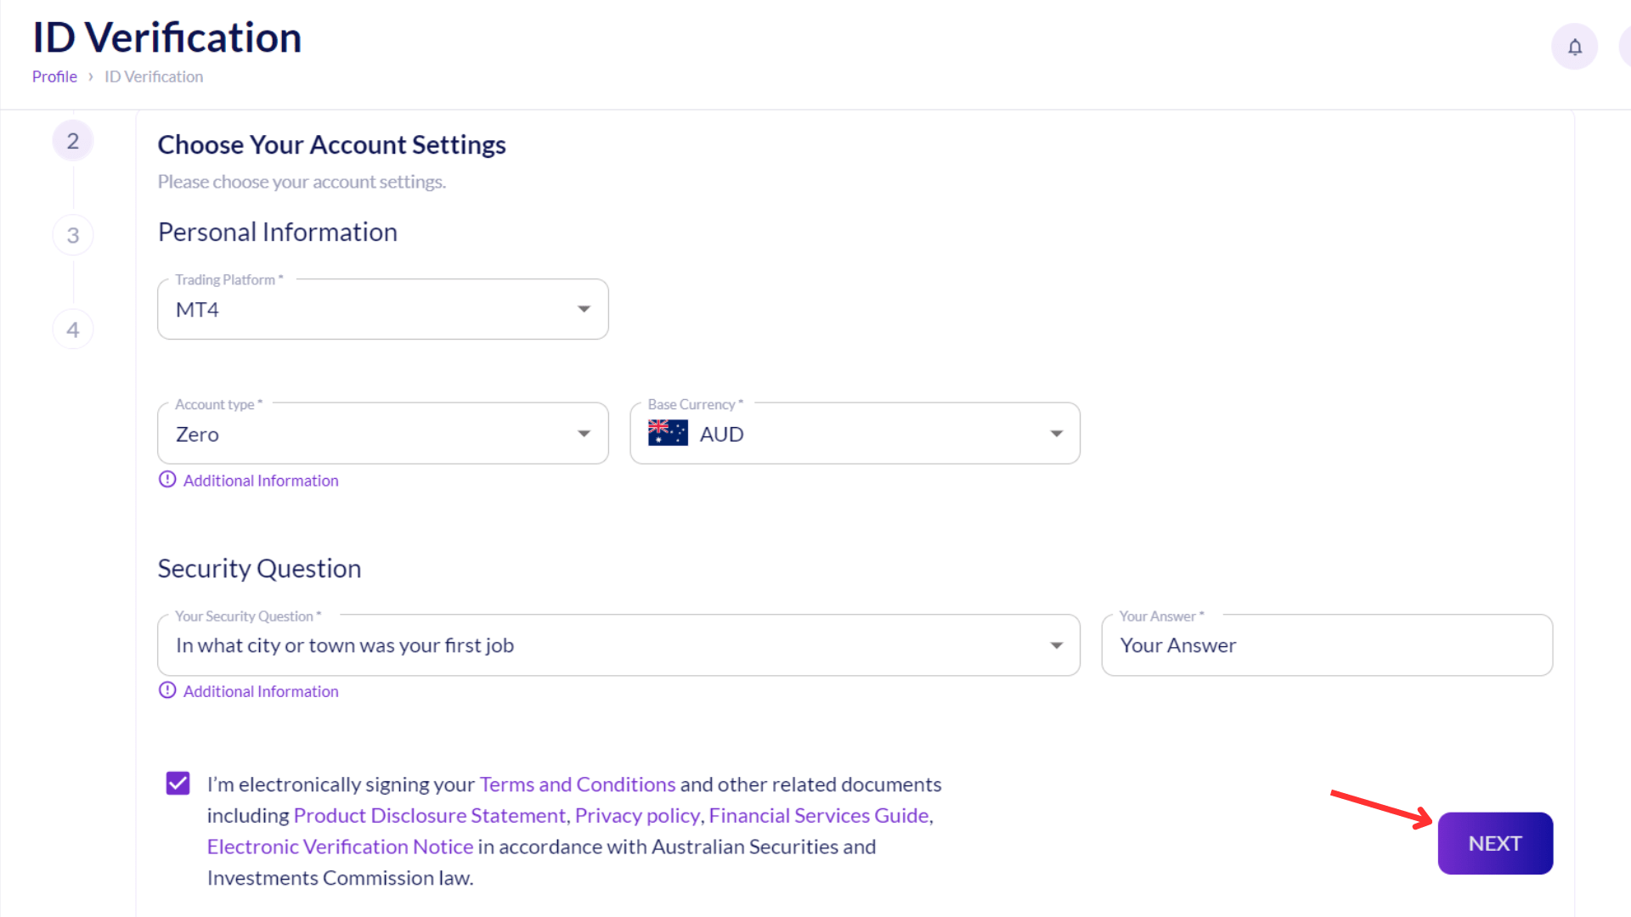Click the current step 2 circle indicator
Screen dimensions: 1631x917
pos(72,139)
